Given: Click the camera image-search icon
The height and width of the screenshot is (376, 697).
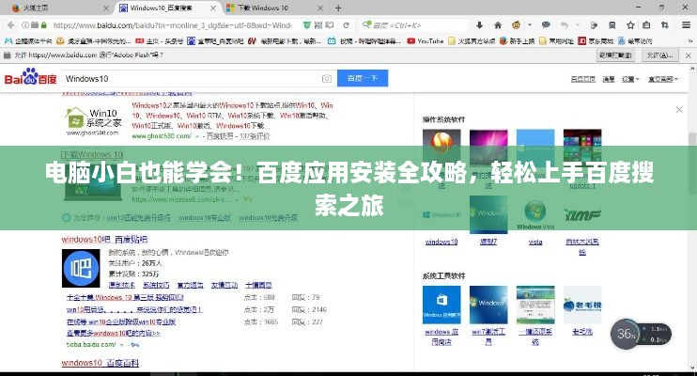Looking at the screenshot, I should tap(327, 79).
